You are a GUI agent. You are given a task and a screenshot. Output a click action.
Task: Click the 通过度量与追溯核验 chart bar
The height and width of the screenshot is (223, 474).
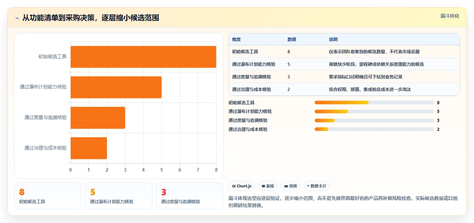[x=98, y=117]
